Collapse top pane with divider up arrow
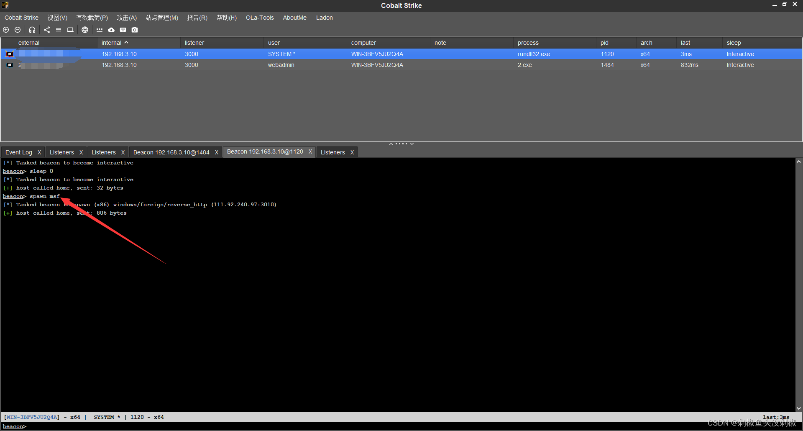803x431 pixels. pyautogui.click(x=391, y=144)
